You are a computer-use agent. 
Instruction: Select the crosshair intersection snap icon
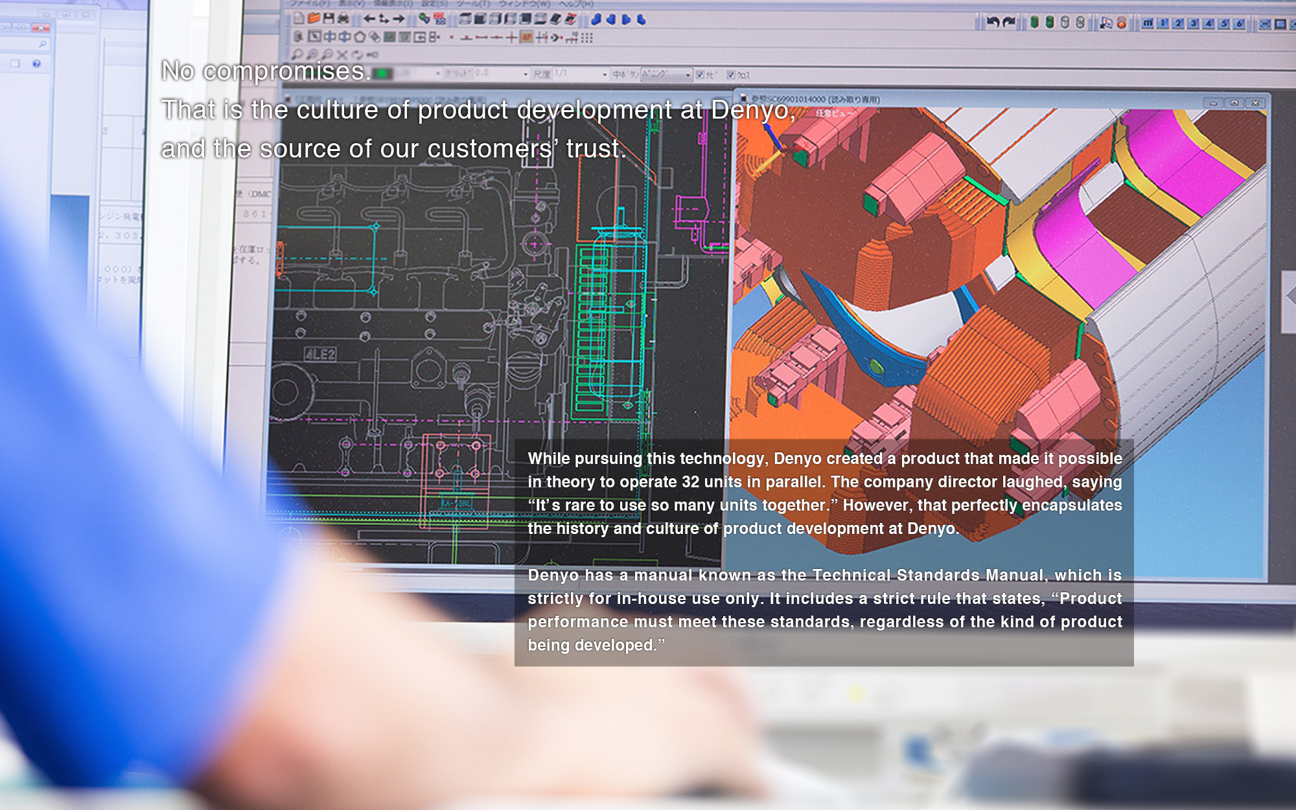(511, 37)
